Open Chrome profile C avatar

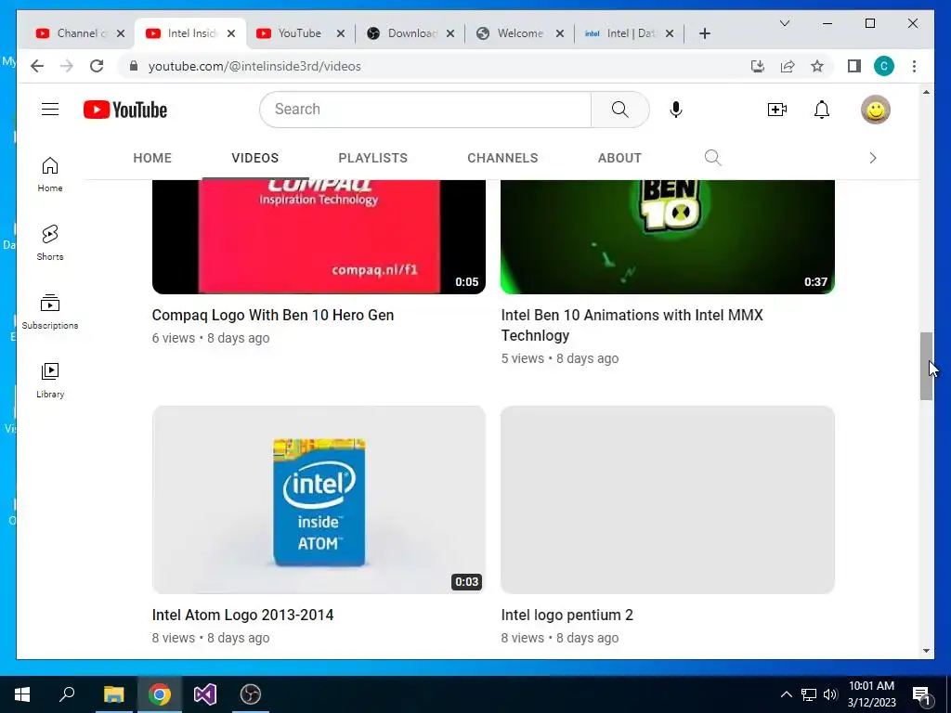884,66
